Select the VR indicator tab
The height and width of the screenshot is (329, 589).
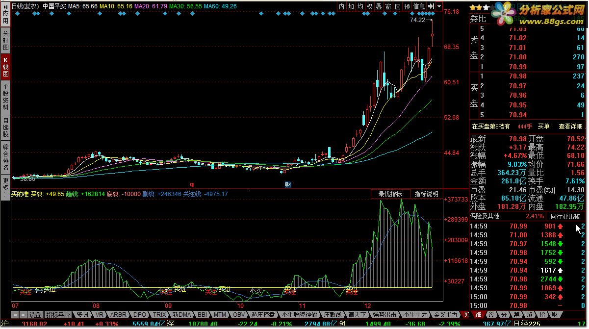(100, 315)
